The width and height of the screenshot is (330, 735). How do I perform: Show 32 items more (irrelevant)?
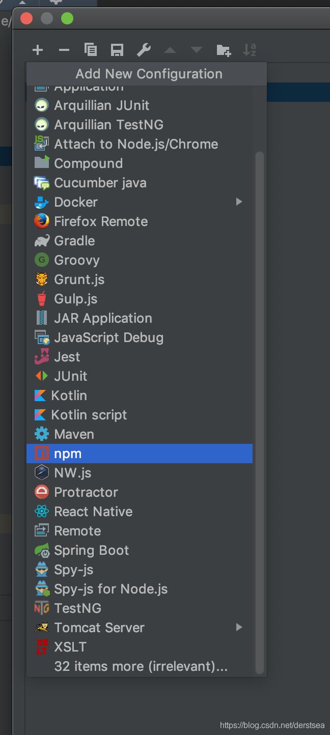pos(140,666)
